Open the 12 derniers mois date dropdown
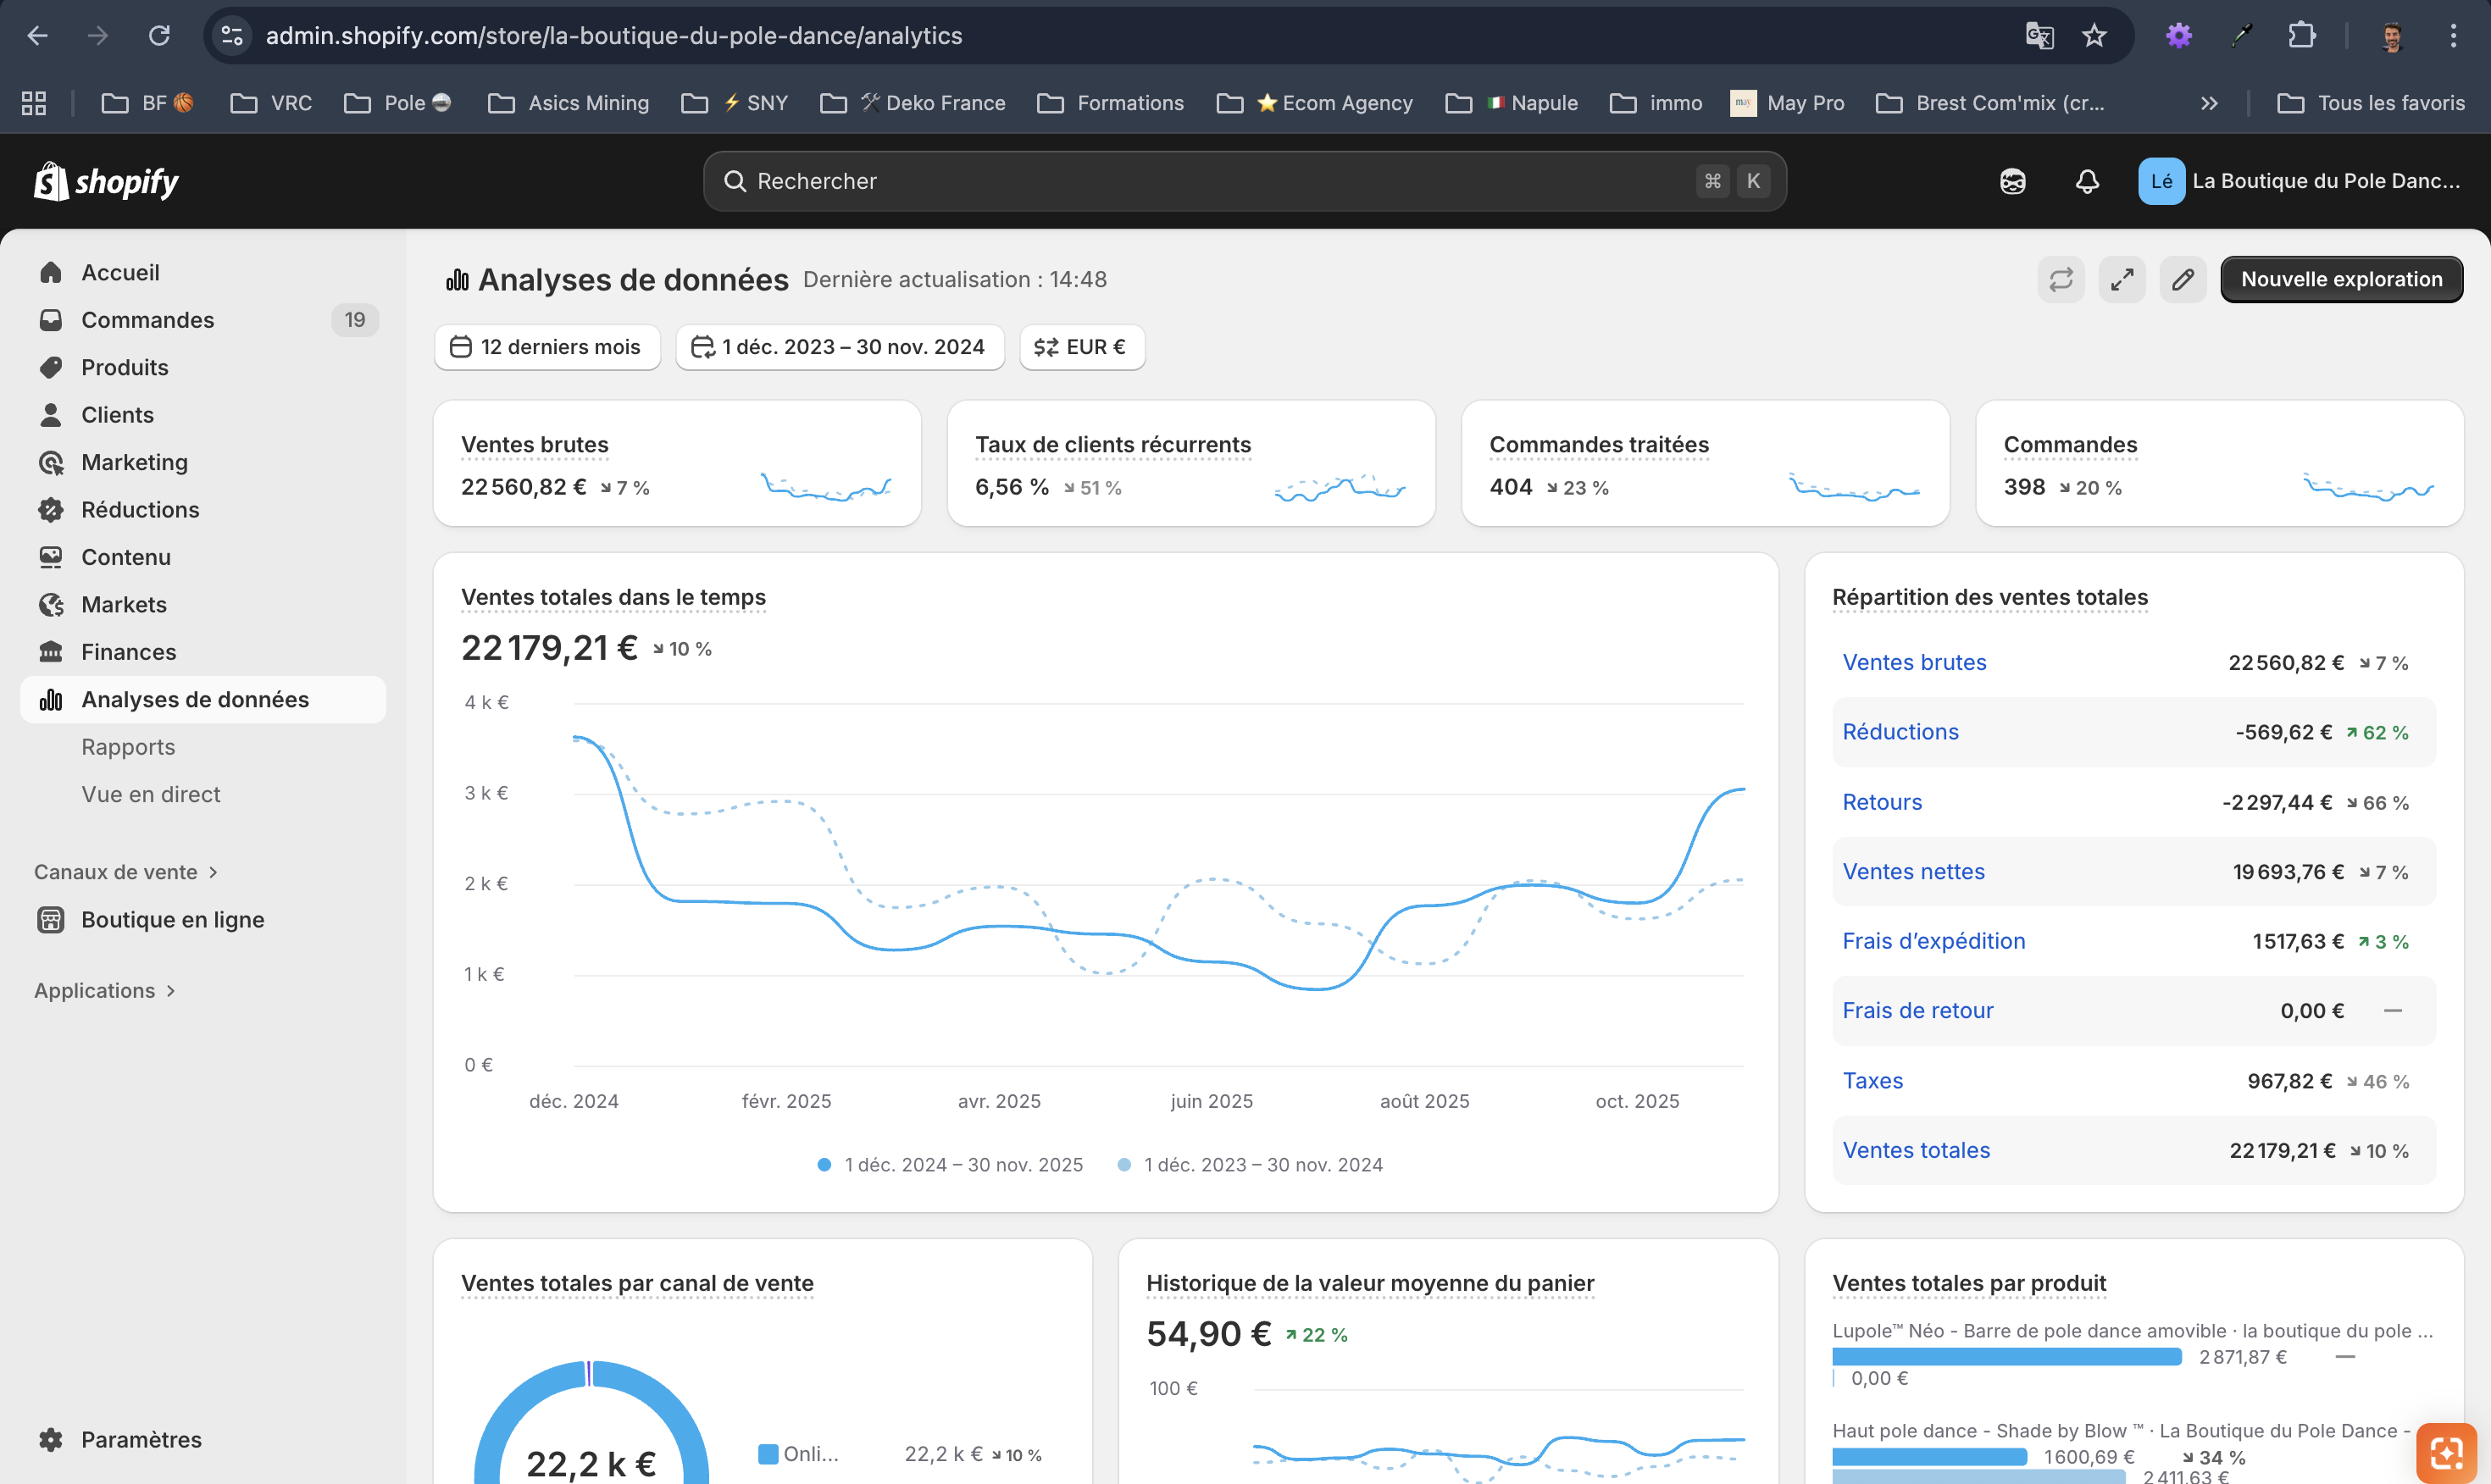The height and width of the screenshot is (1484, 2491). click(546, 347)
